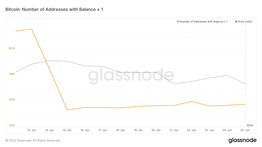Toggle the Price [USD] legend label

coord(245,22)
